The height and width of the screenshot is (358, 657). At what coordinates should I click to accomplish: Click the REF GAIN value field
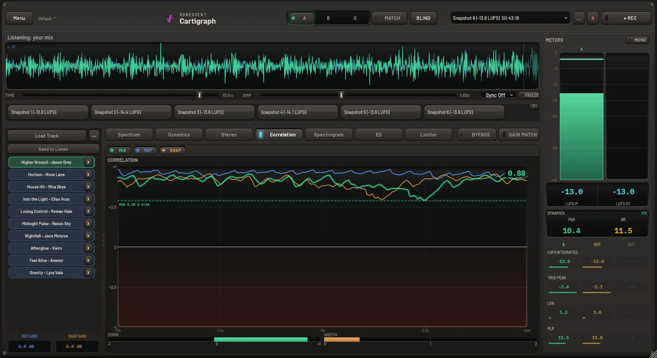(x=29, y=346)
